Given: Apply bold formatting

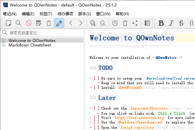Looking at the screenshot, I should point(161,23).
